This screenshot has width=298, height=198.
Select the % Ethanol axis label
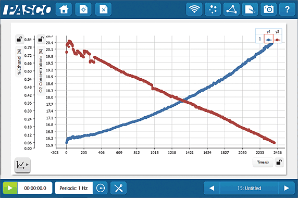[x=19, y=61]
